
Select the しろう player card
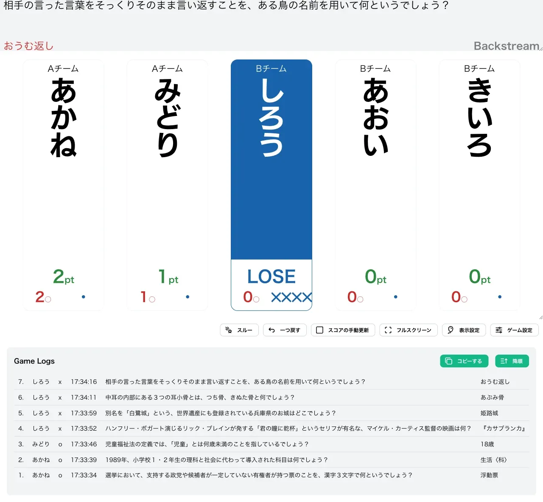coord(271,185)
